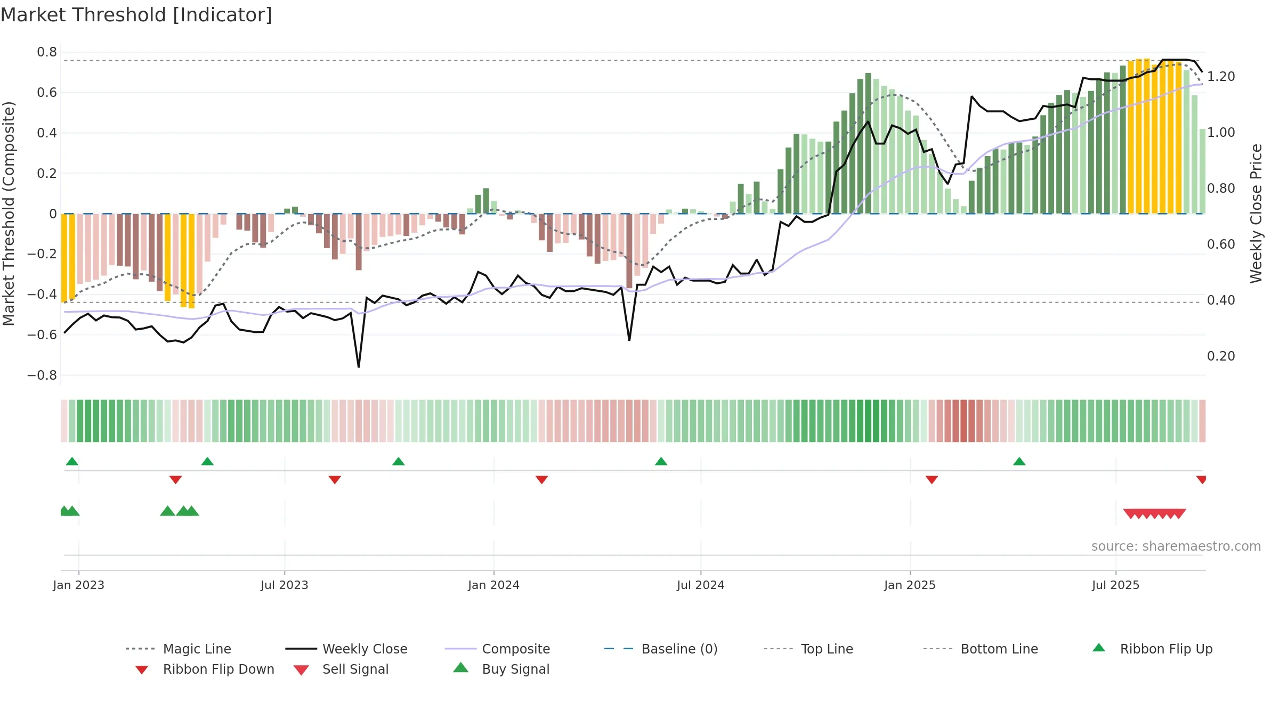1279x719 pixels.
Task: Toggle Baseline (0) legend entry
Action: pyautogui.click(x=661, y=649)
